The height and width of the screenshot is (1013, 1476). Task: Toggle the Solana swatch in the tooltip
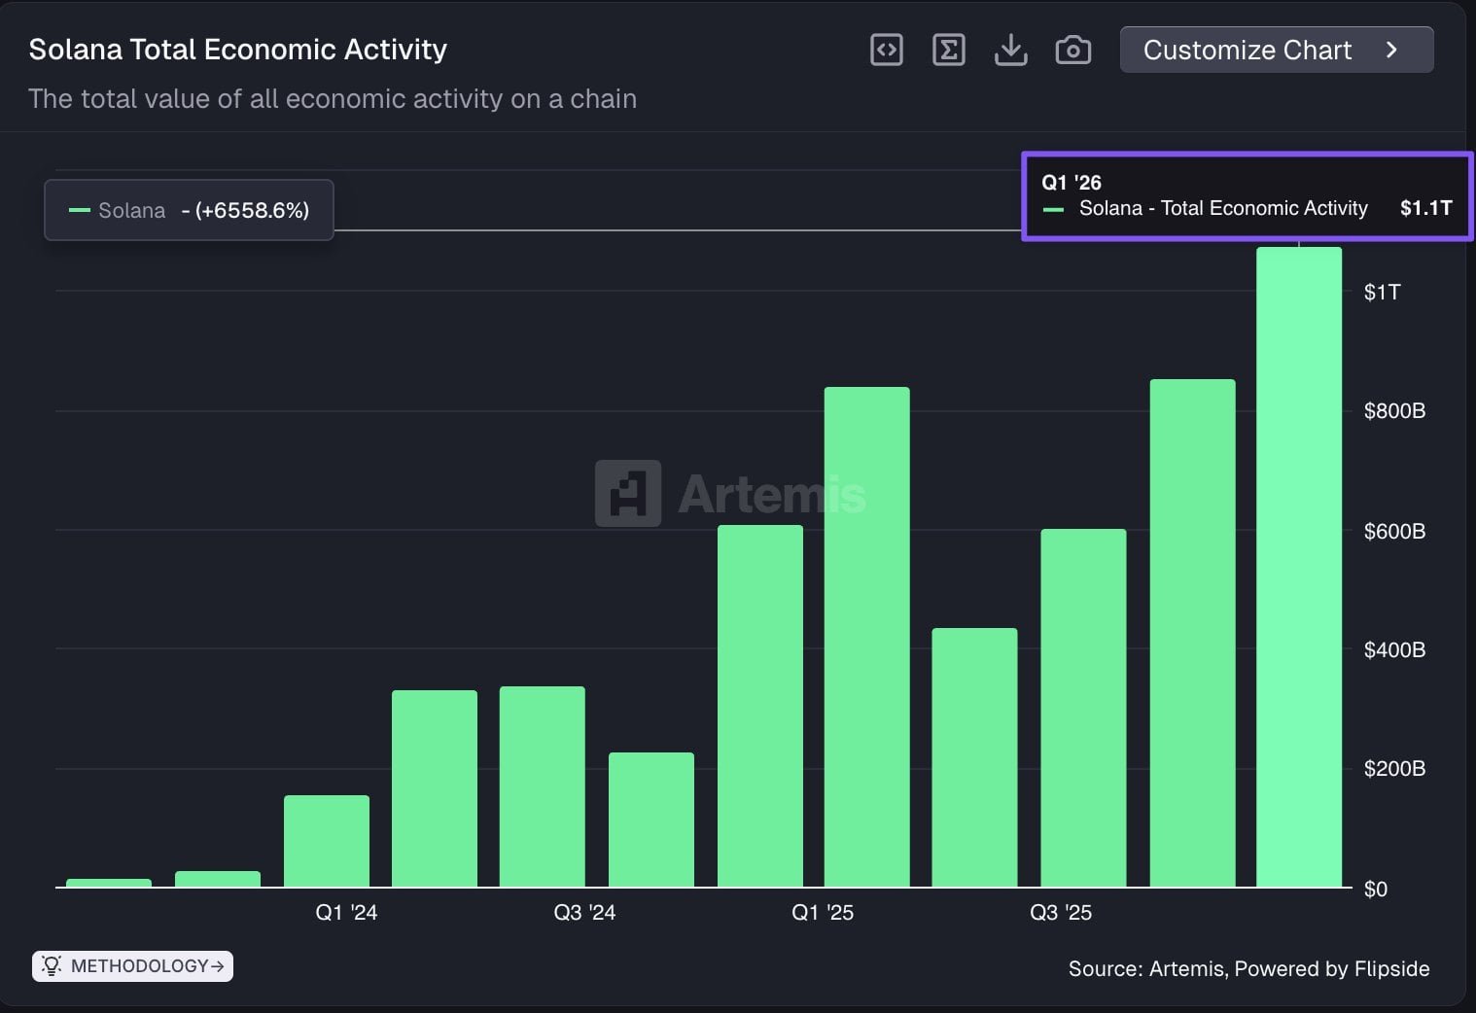coord(1053,208)
